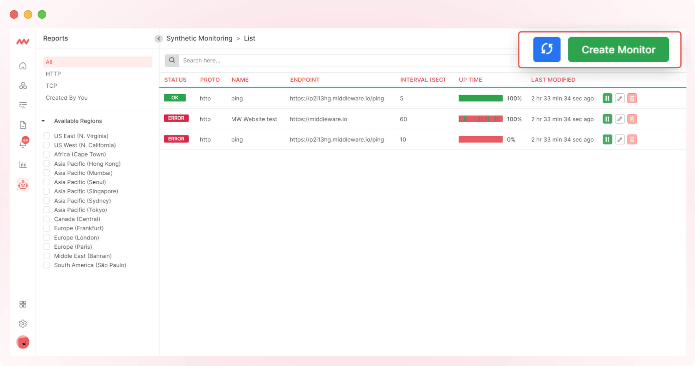
Task: Open the dashboards chart icon in sidebar
Action: pyautogui.click(x=23, y=164)
